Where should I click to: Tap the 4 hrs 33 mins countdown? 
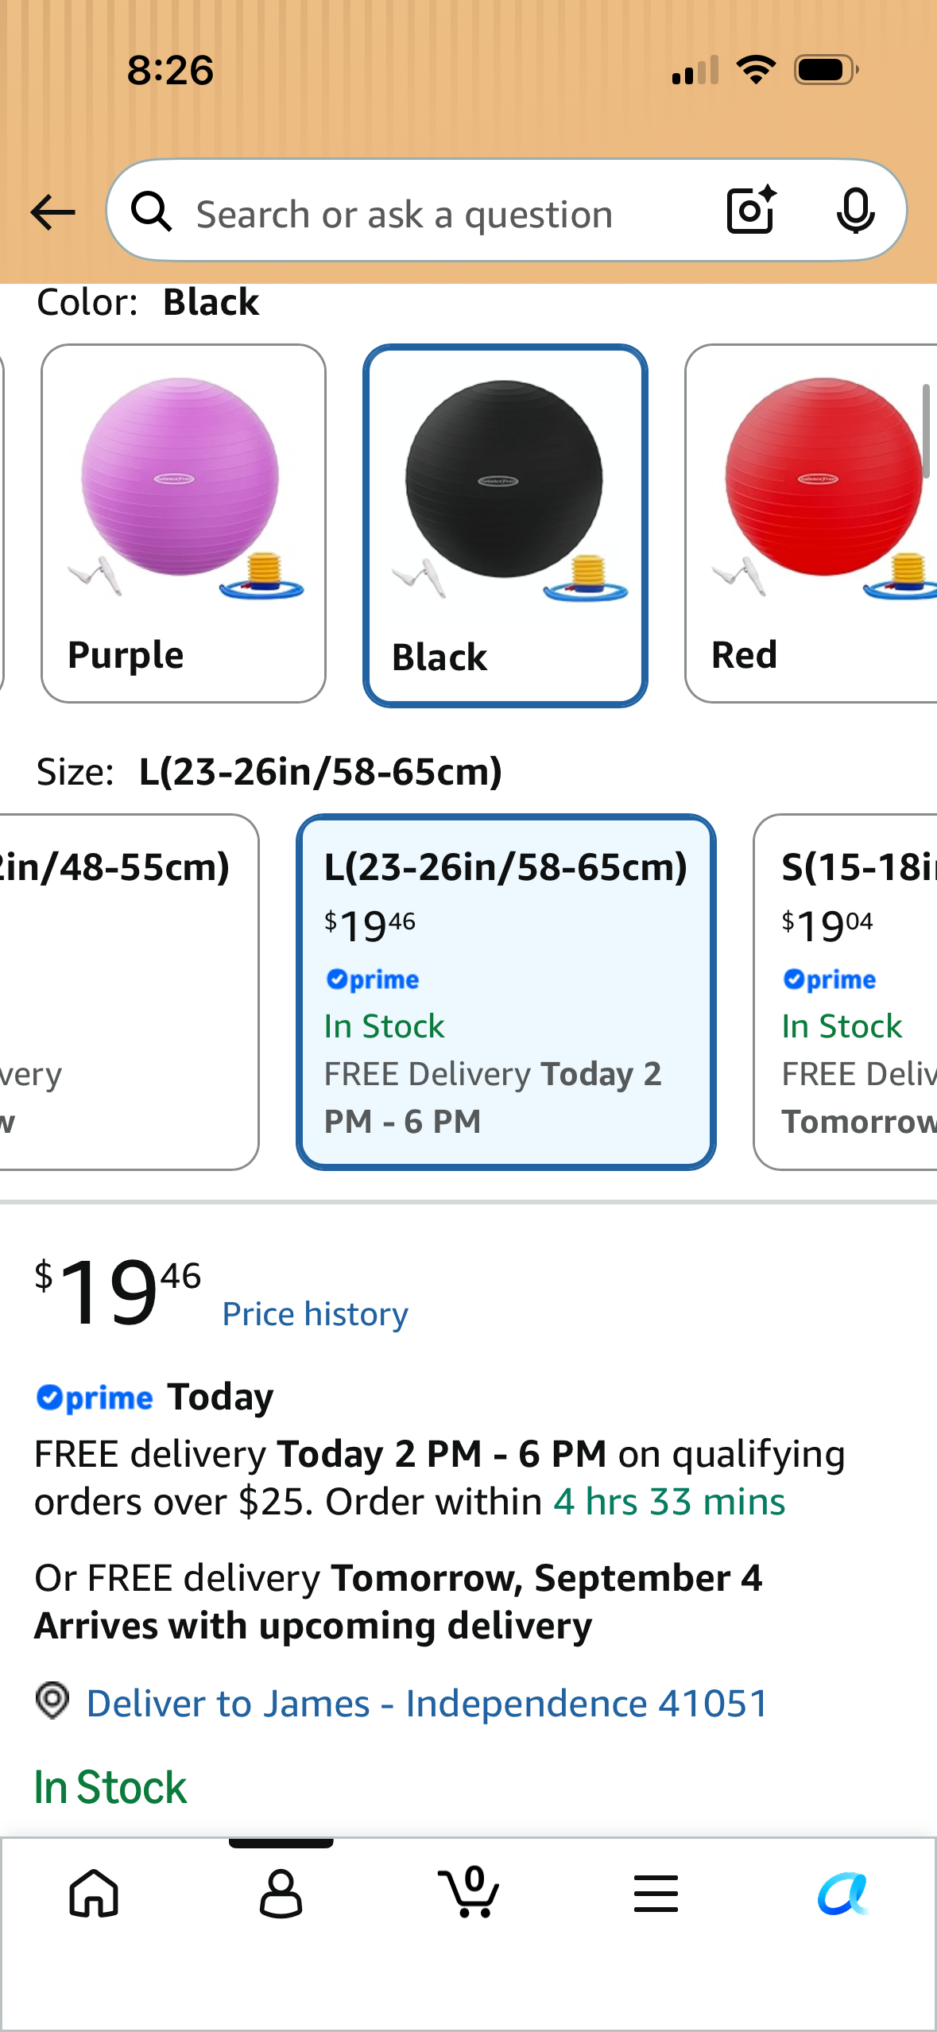pyautogui.click(x=669, y=1502)
